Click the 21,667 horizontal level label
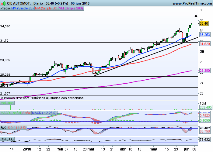This screenshot has width=213, height=152. pyautogui.click(x=5, y=94)
